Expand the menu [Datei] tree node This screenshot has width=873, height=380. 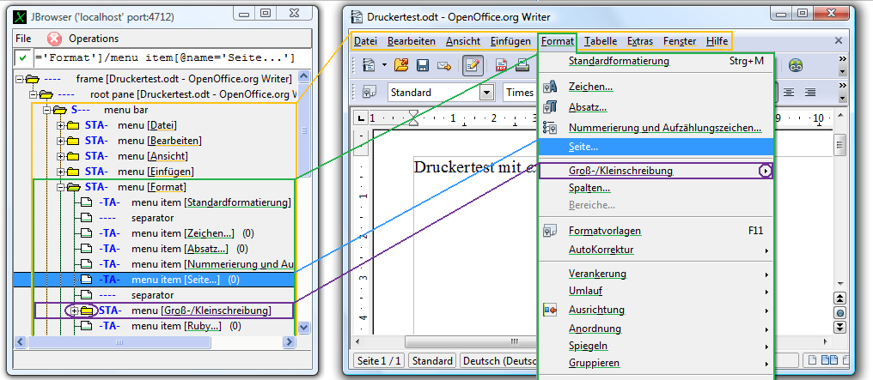[61, 125]
